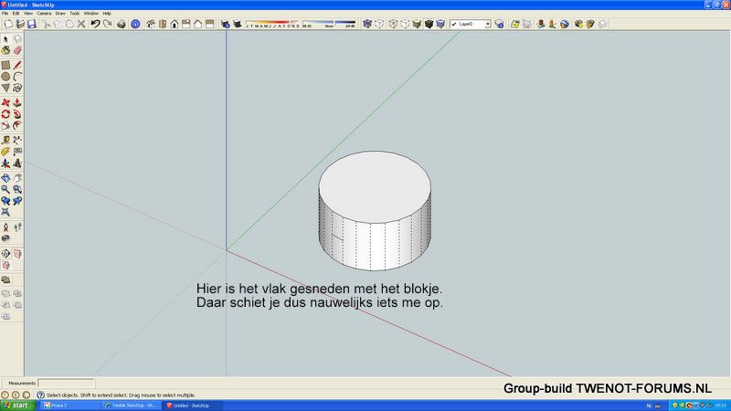Pick the Paint Bucket tool
This screenshot has height=411, width=731.
[x=5, y=50]
